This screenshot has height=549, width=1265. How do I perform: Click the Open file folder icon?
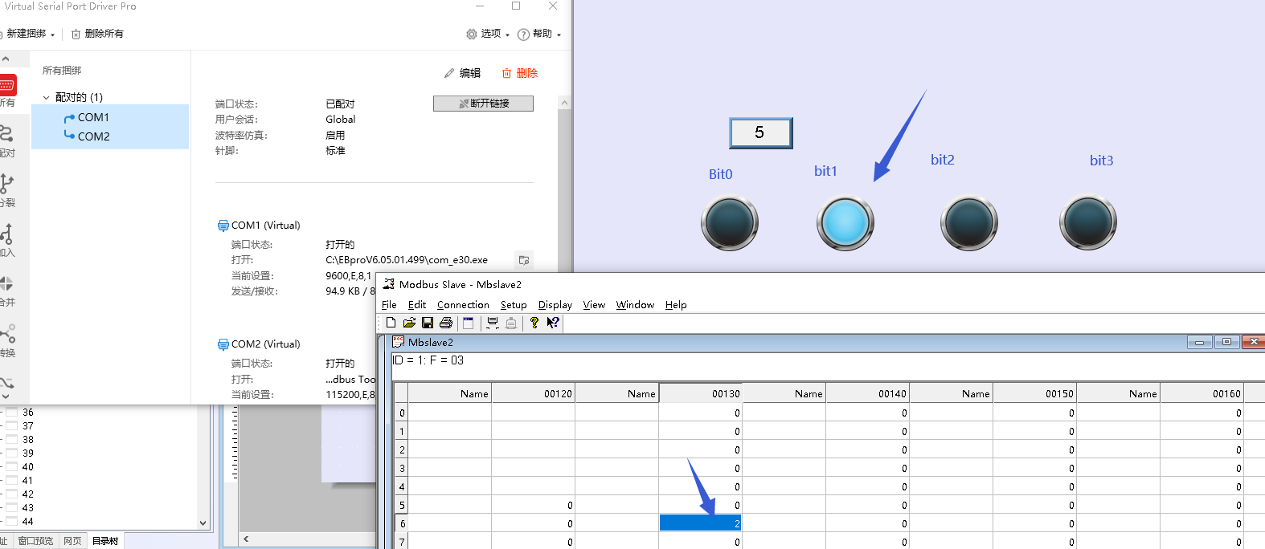(409, 323)
